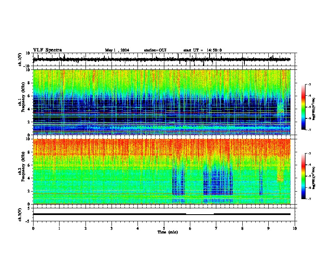
Task: Click time axis tick label "1"
Action: point(59,228)
